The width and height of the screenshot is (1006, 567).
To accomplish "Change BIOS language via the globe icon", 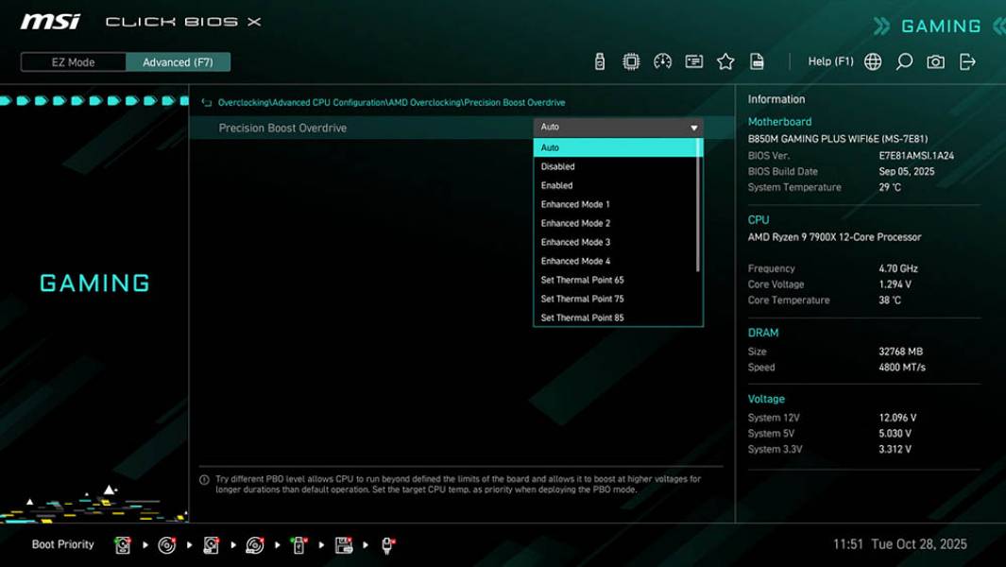I will [x=873, y=60].
